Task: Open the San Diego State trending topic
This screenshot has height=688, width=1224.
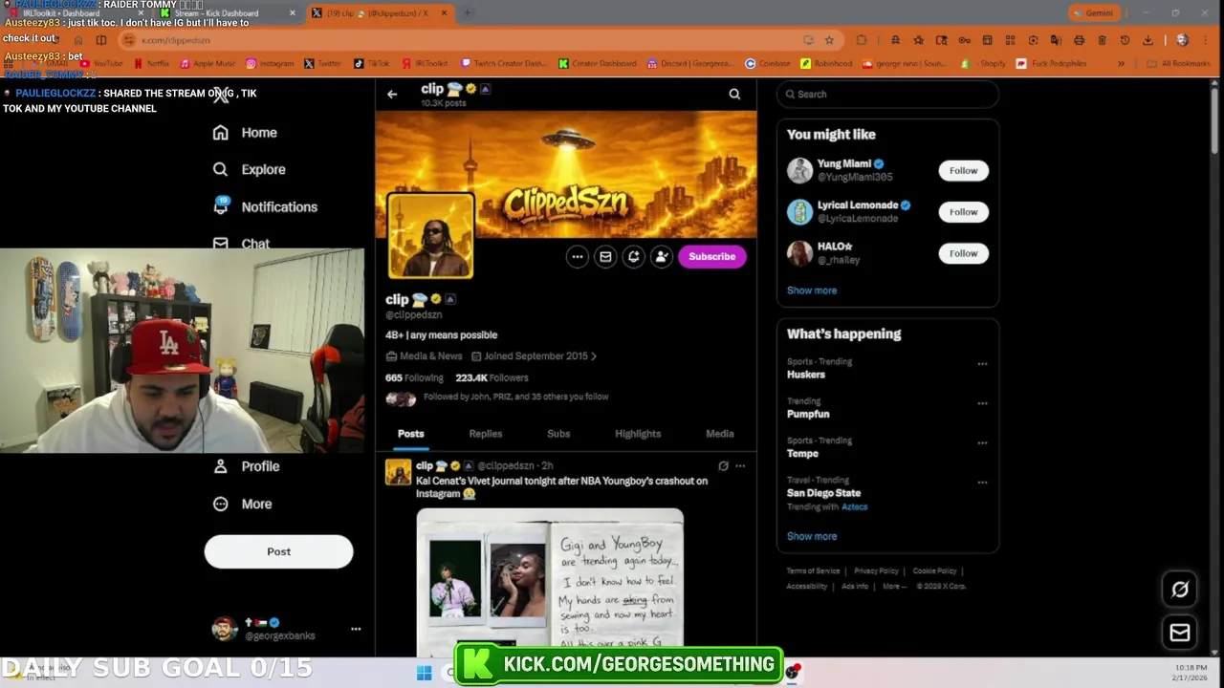Action: 823,493
